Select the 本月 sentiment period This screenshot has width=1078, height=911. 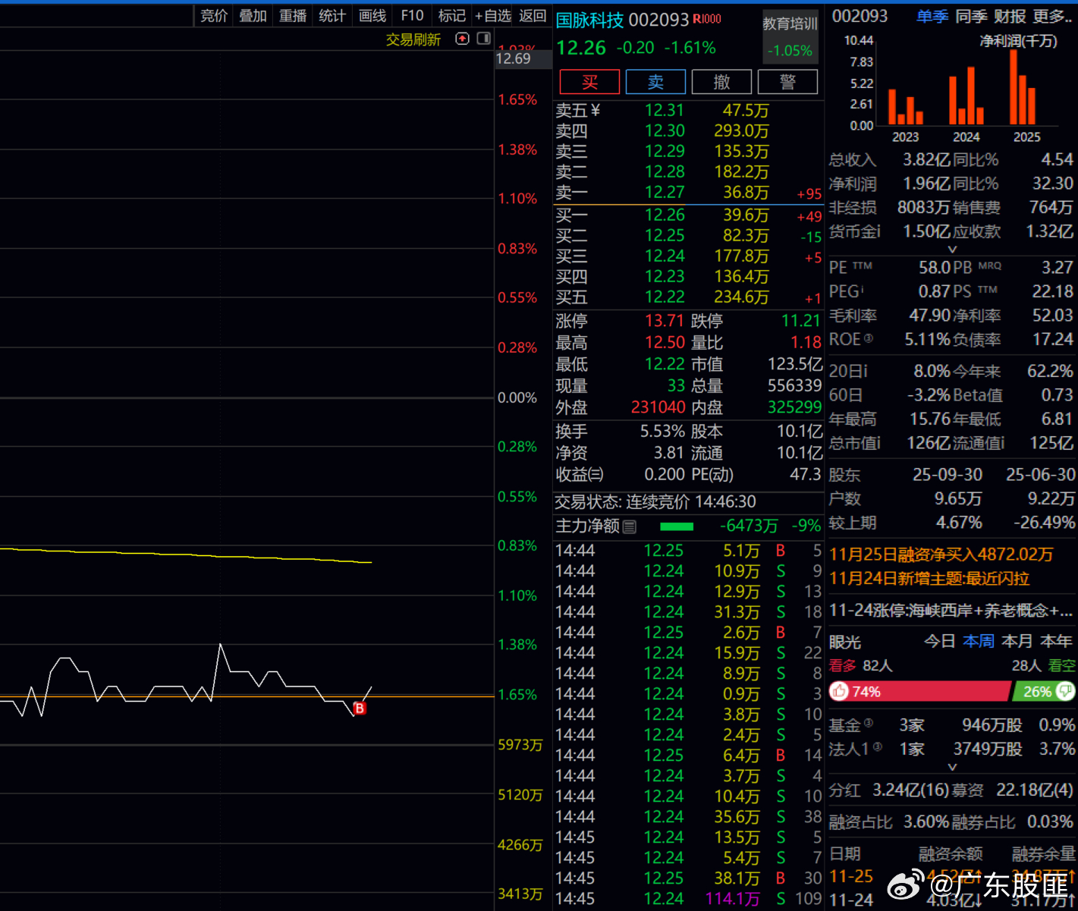[x=1017, y=642]
